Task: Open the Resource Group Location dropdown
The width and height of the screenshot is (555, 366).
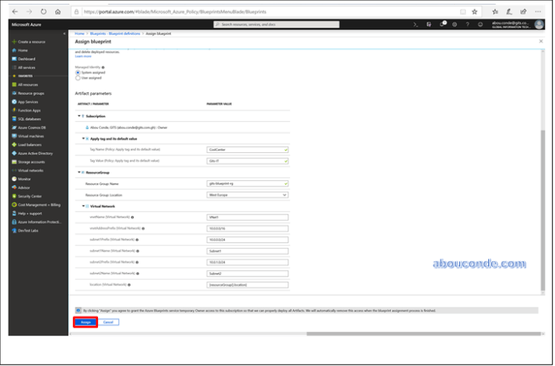Action: pyautogui.click(x=247, y=195)
